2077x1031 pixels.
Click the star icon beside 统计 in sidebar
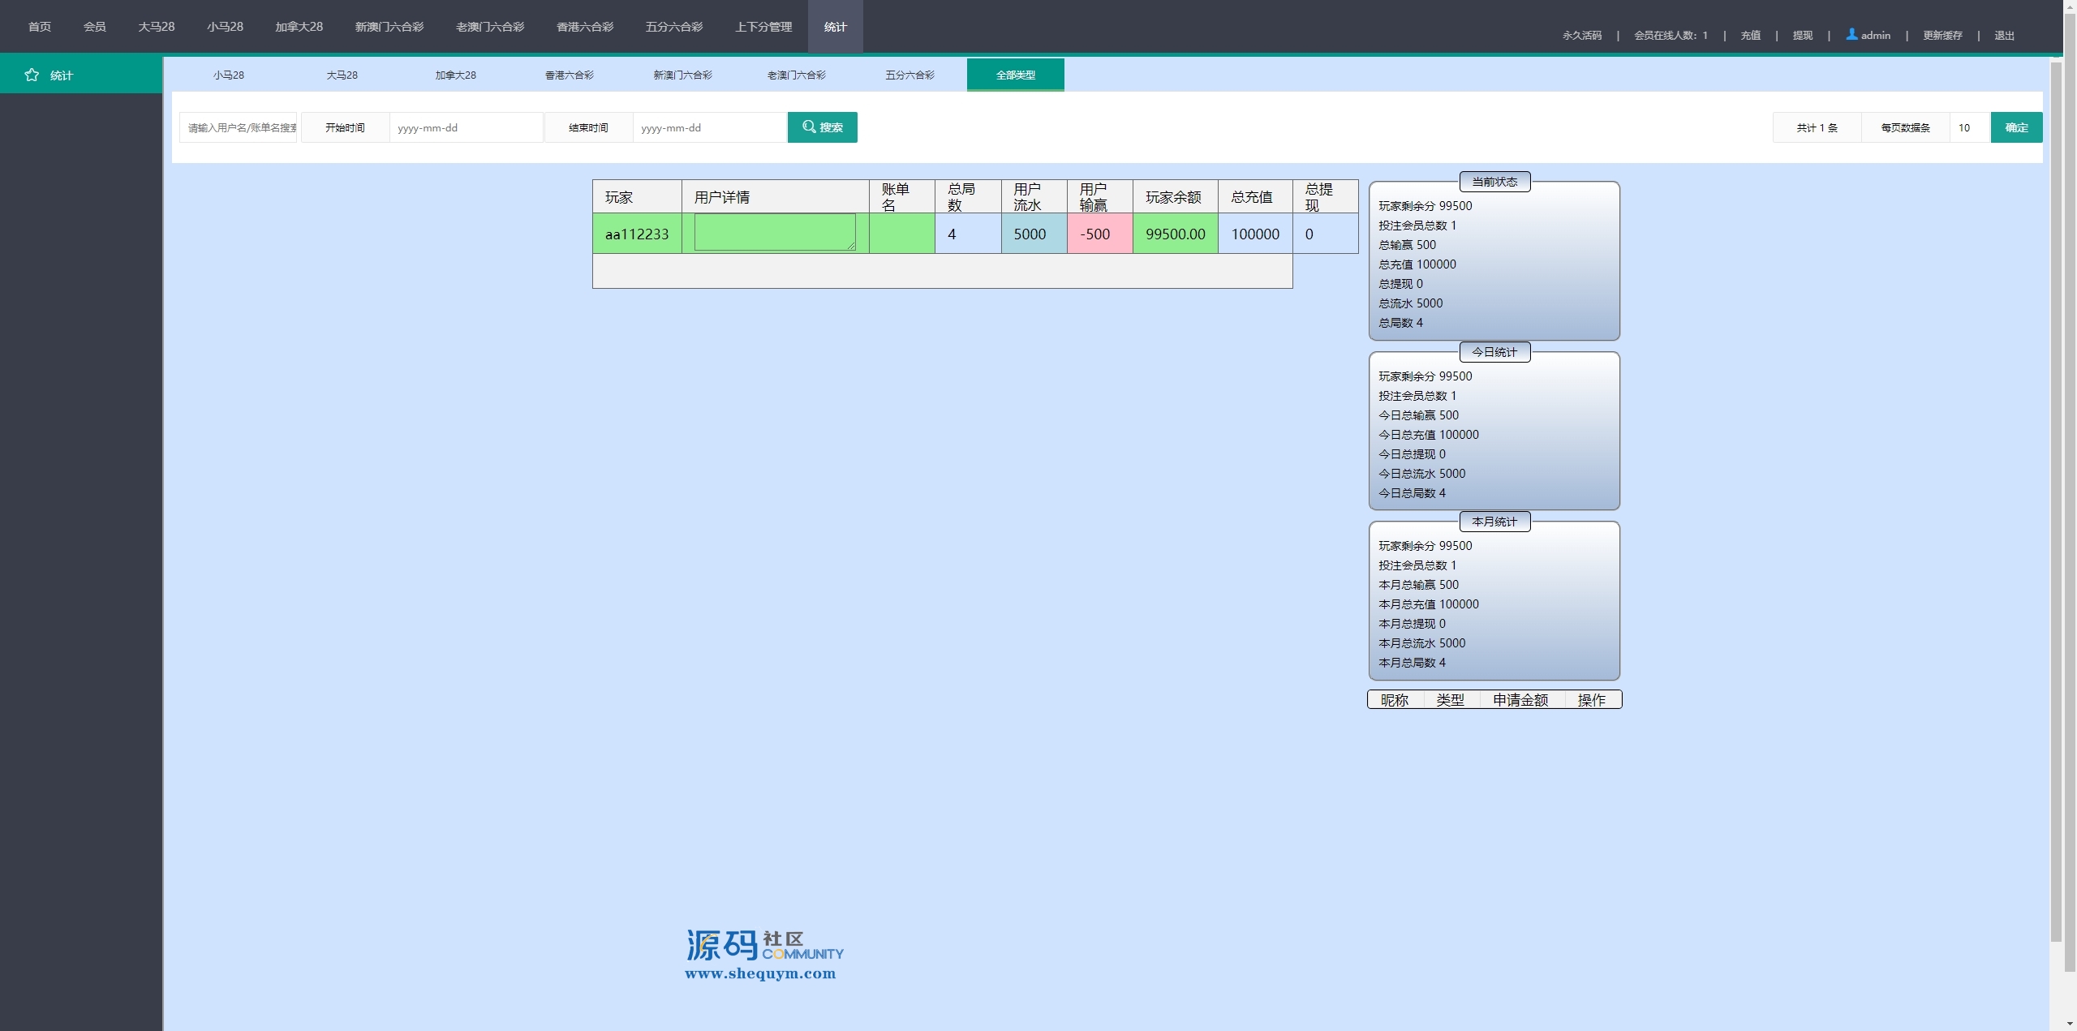coord(32,75)
